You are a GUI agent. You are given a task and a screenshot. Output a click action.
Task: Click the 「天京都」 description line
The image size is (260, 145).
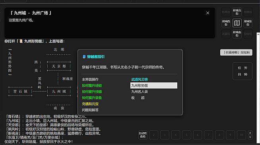click(x=50, y=125)
